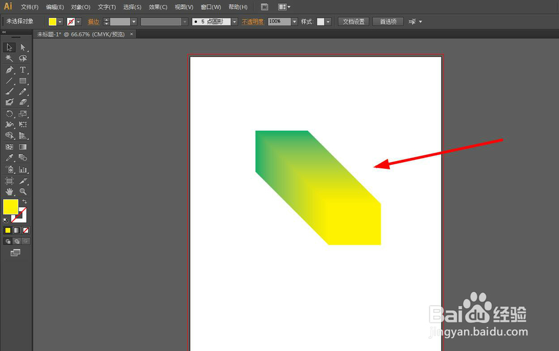Screen dimensions: 559x351
Task: Select the Selection (black arrow) tool
Action: pyautogui.click(x=10, y=48)
